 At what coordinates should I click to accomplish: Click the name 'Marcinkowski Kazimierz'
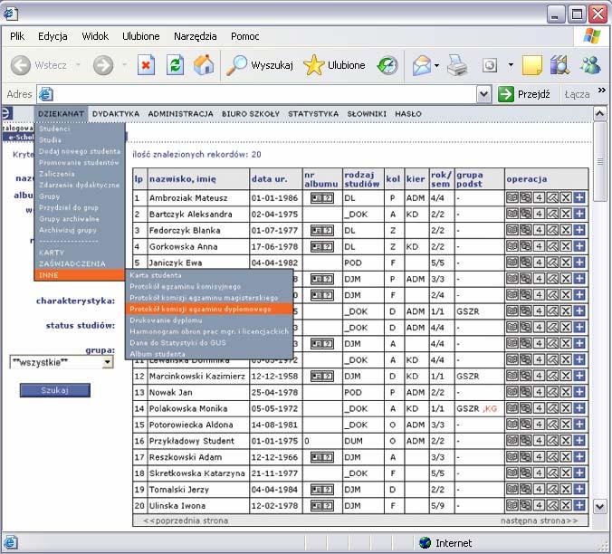(197, 376)
